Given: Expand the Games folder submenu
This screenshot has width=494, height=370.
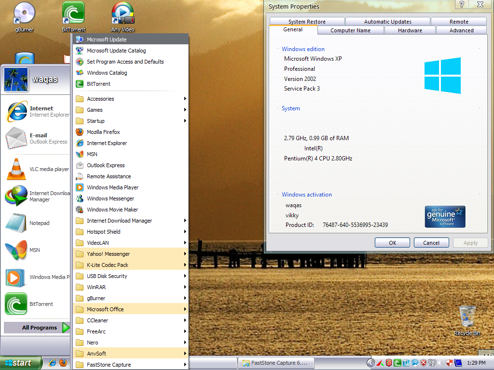Looking at the screenshot, I should coord(131,110).
